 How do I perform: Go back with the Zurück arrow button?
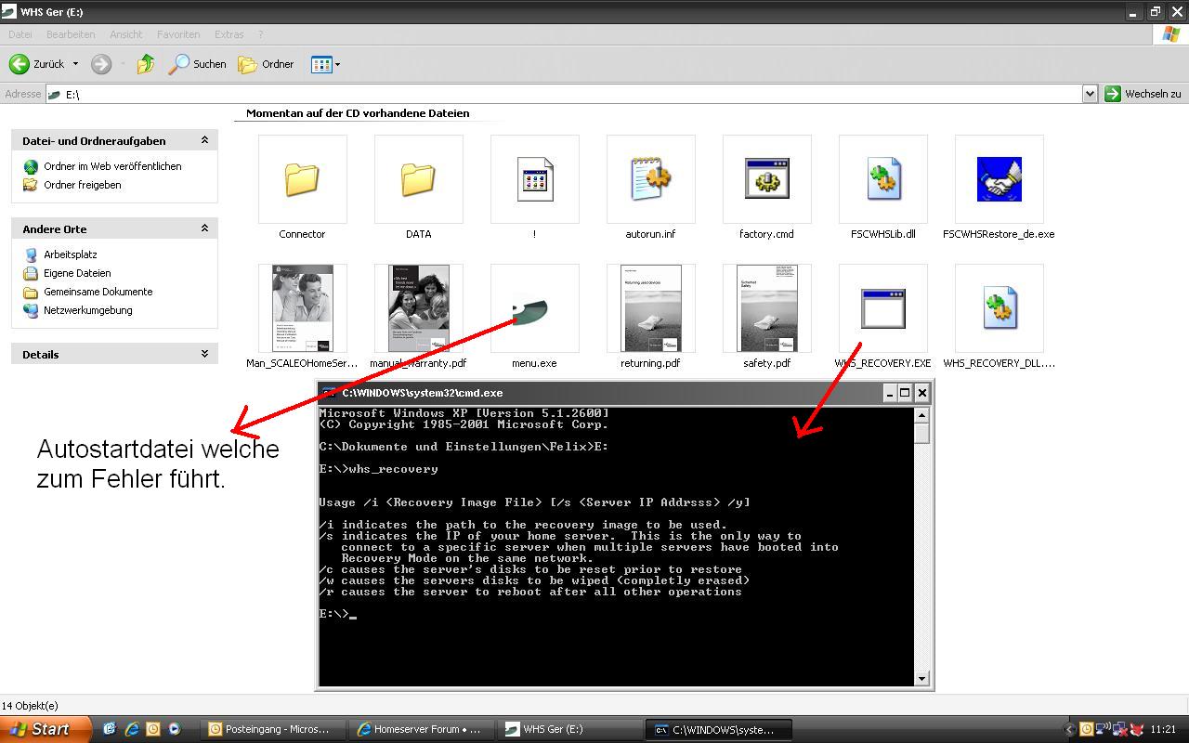tap(37, 64)
